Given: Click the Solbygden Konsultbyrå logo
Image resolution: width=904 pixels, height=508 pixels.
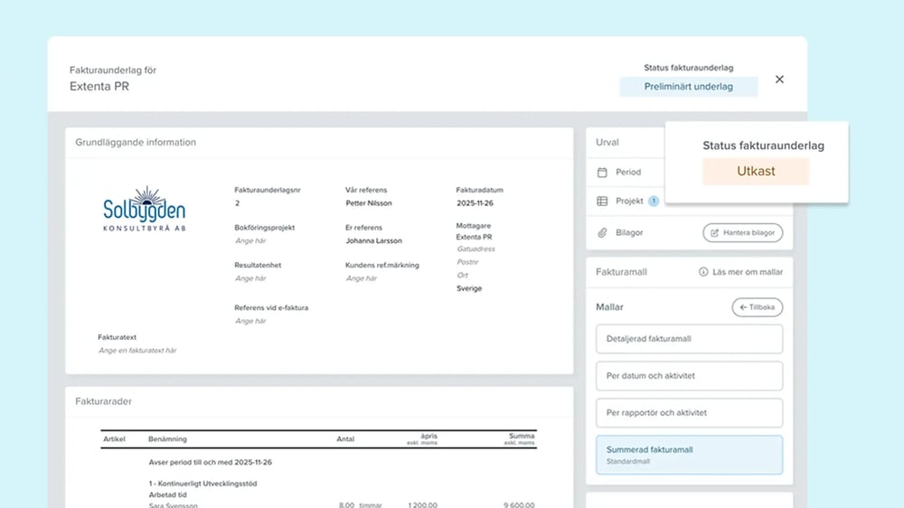Looking at the screenshot, I should tap(145, 211).
